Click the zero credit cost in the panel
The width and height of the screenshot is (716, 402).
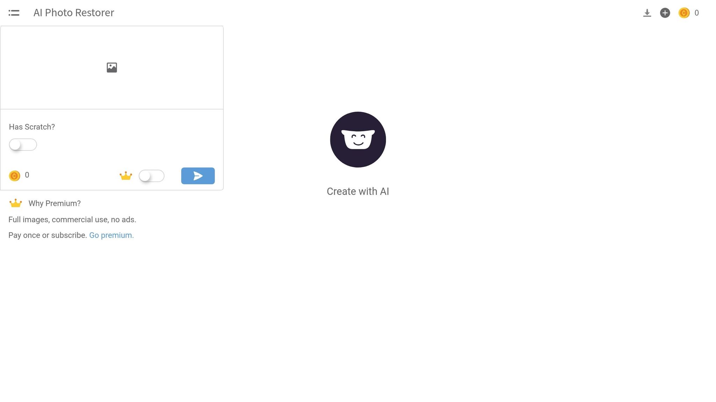pyautogui.click(x=27, y=175)
